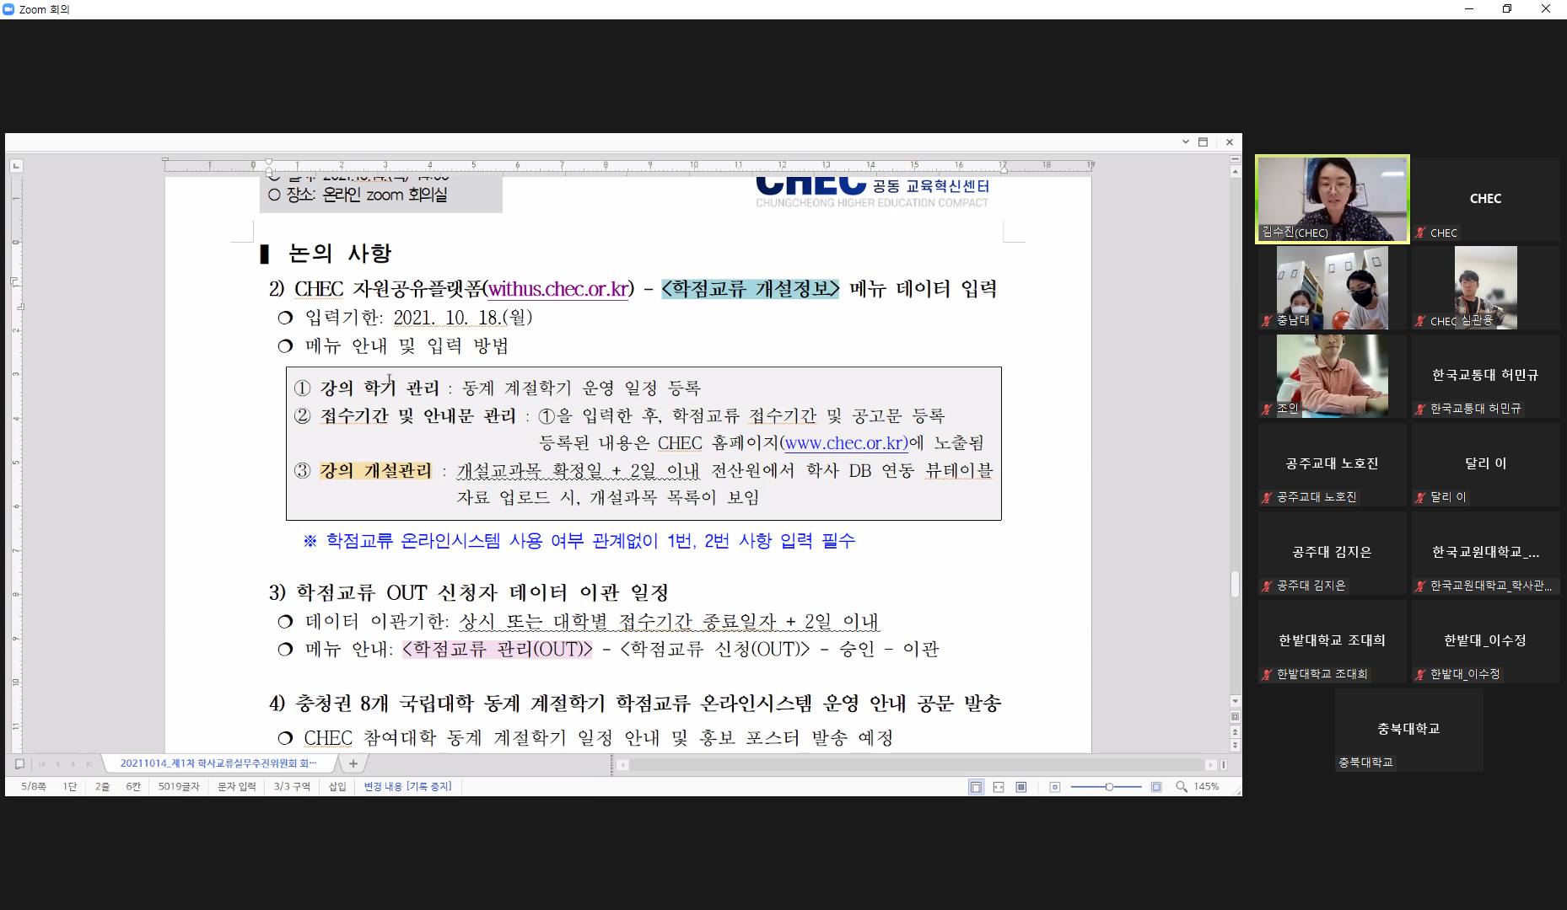Toggle the 삽입 insert mode indicator
This screenshot has height=910, width=1567.
(x=337, y=787)
